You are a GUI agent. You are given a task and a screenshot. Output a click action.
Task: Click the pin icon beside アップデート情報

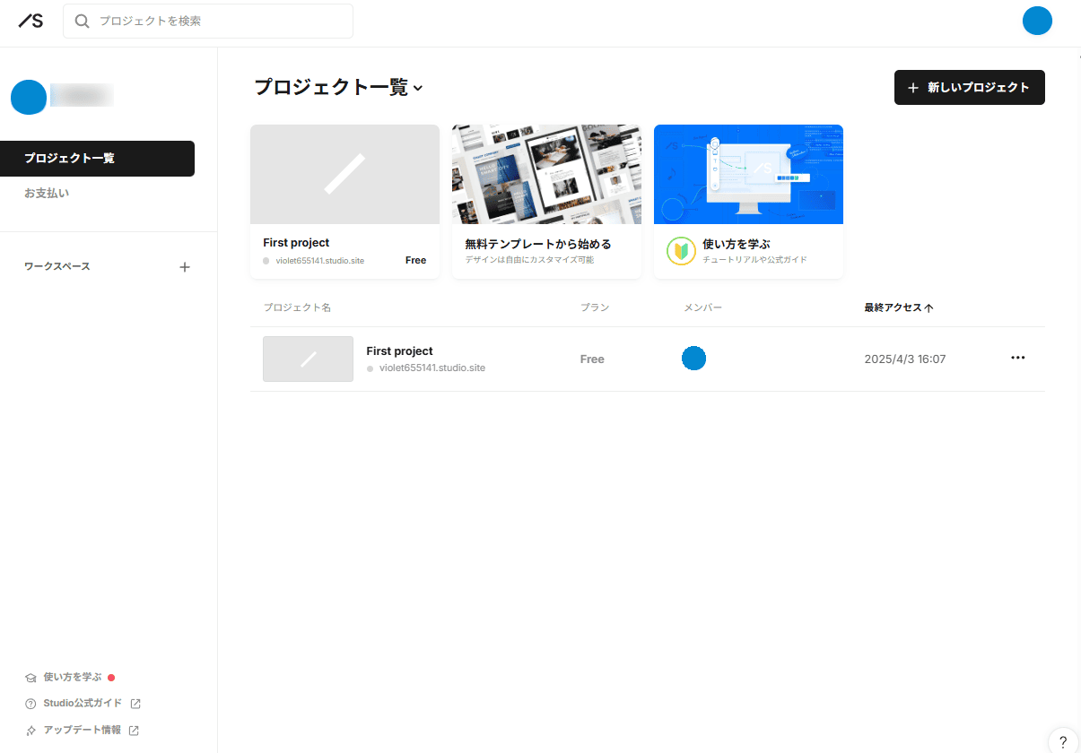click(31, 731)
